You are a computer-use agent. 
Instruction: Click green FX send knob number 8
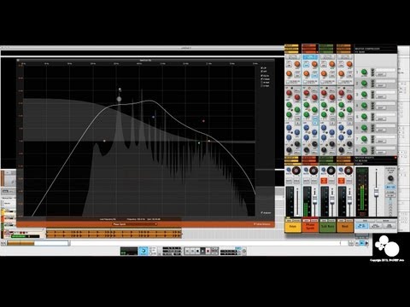point(364,150)
